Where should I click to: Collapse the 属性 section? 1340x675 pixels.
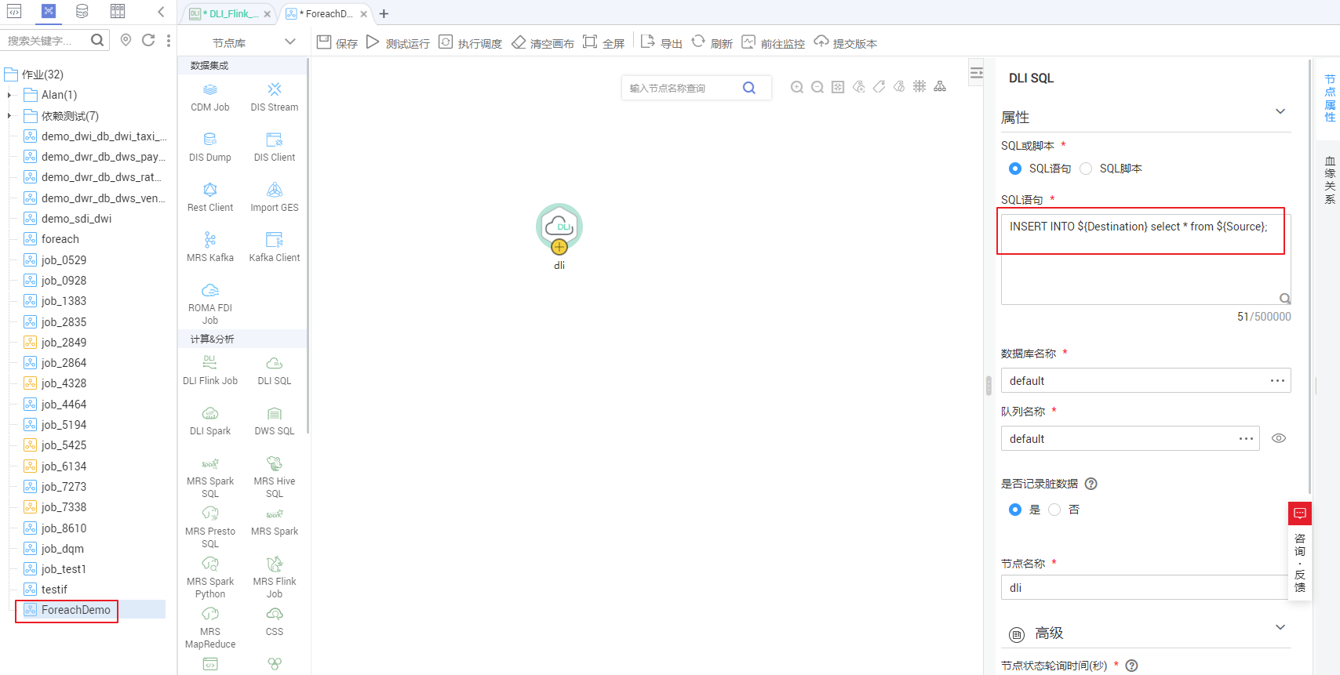coord(1280,111)
